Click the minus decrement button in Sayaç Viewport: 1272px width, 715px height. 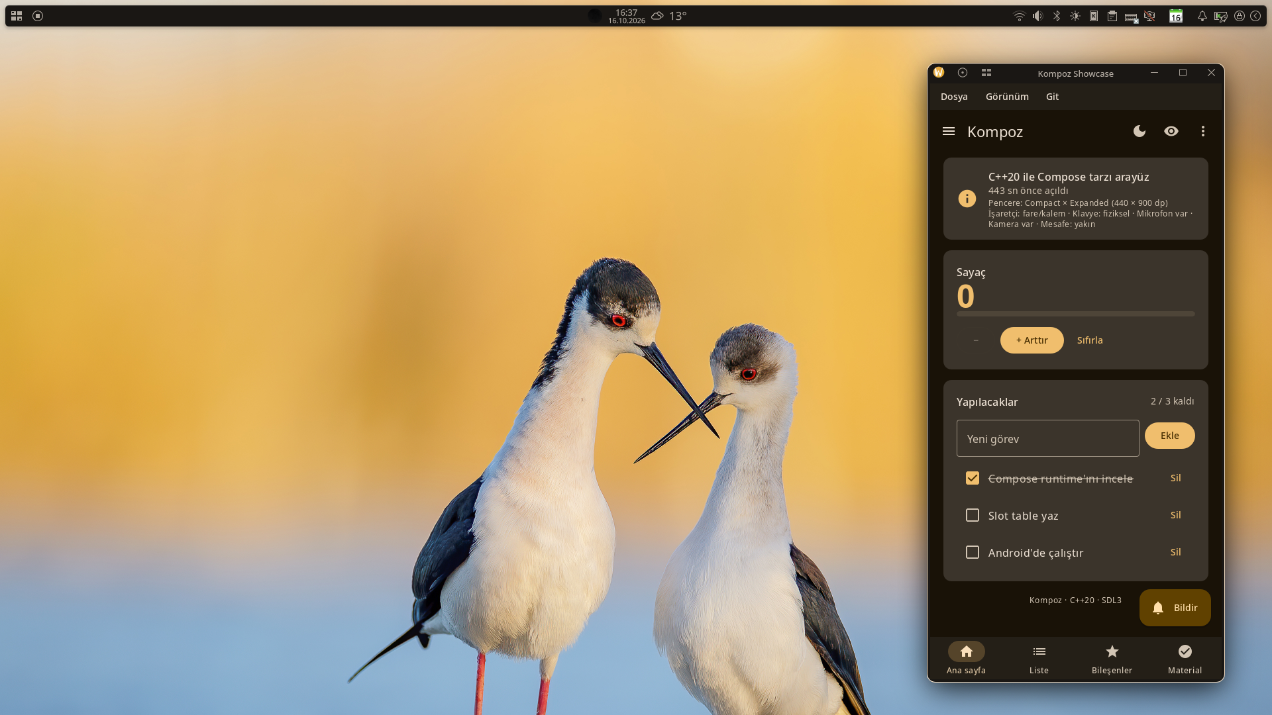click(x=976, y=340)
